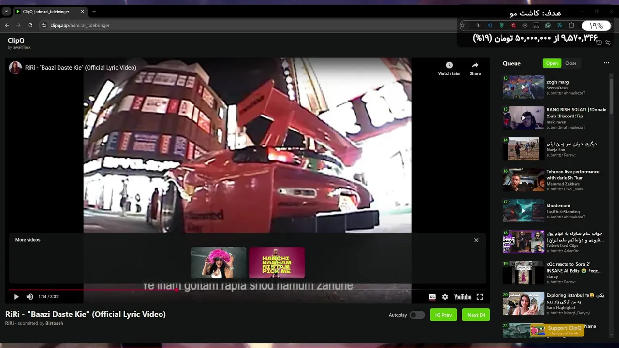Click the blue sound-wave extension icon
The height and width of the screenshot is (348, 619).
(490, 25)
